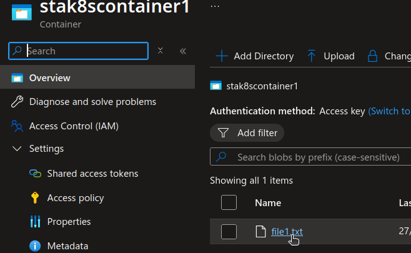Viewport: 411px width, 253px height.
Task: Select the file1.txt row checkbox
Action: click(x=229, y=232)
